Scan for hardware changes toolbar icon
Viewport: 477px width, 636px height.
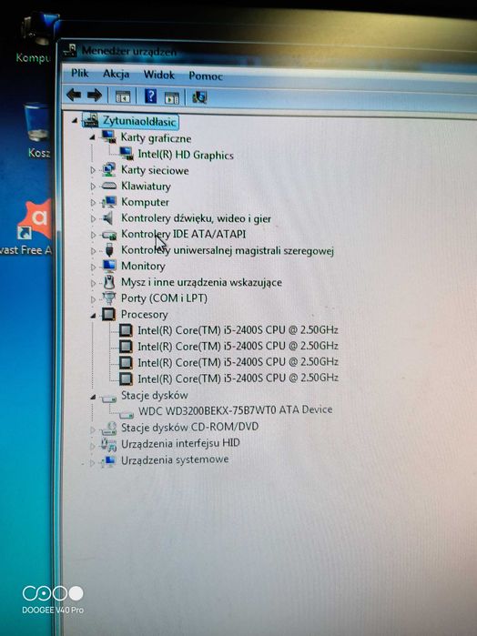click(x=199, y=97)
